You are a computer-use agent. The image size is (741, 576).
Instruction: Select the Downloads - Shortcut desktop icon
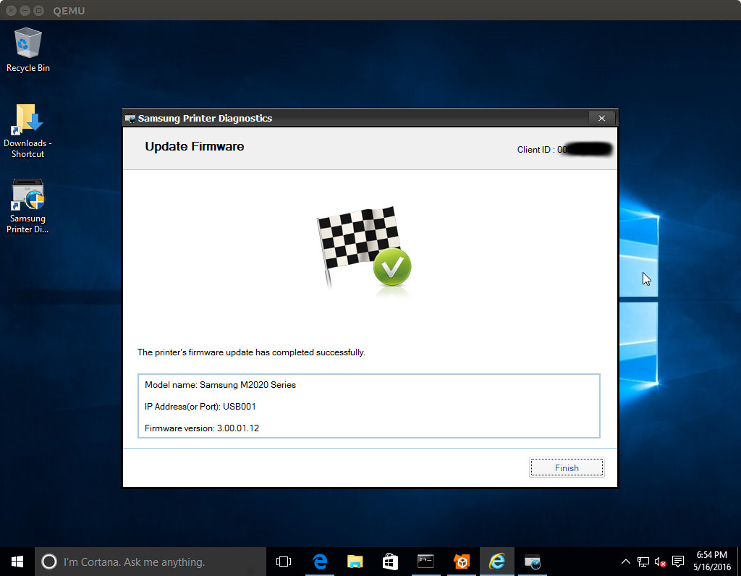(x=28, y=131)
